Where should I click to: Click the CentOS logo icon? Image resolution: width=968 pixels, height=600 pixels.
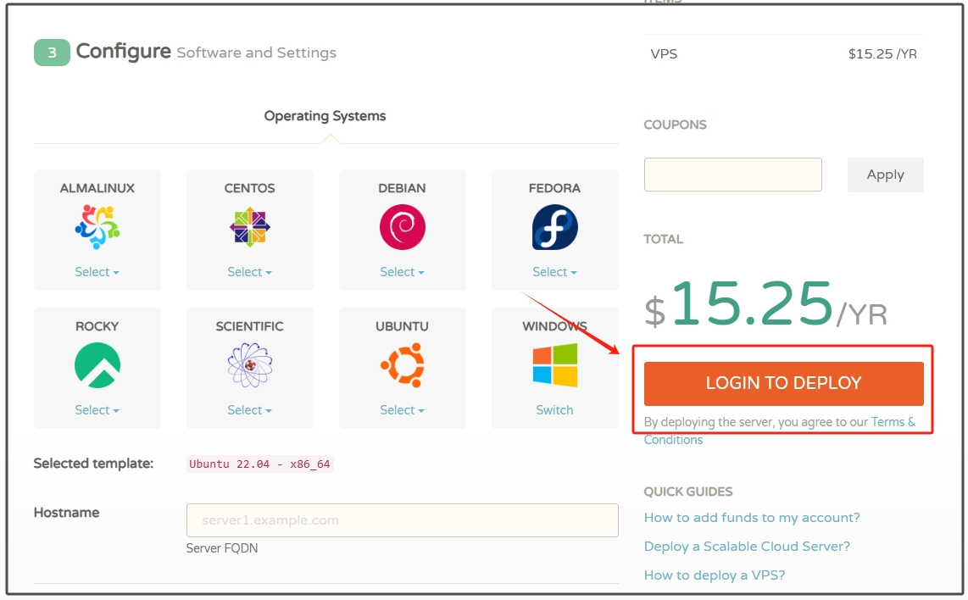click(x=249, y=227)
